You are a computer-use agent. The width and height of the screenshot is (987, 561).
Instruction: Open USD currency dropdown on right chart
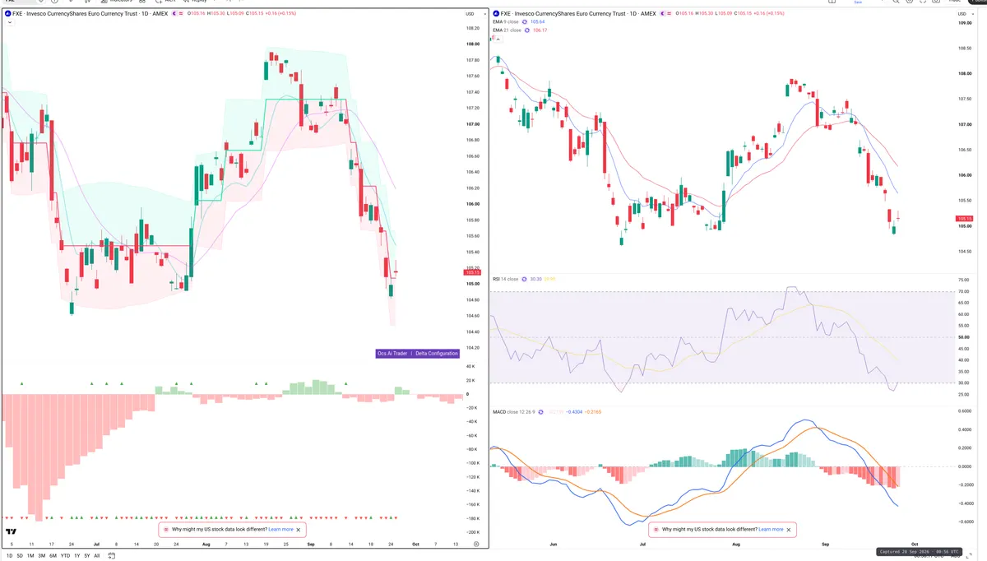(x=965, y=14)
